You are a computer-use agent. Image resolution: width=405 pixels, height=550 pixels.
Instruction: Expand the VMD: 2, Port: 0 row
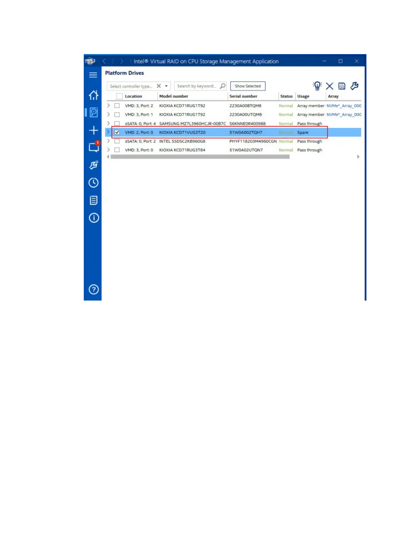tap(109, 132)
